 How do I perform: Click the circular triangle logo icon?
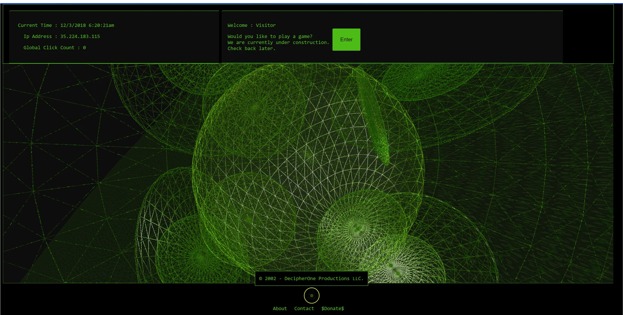click(x=311, y=295)
